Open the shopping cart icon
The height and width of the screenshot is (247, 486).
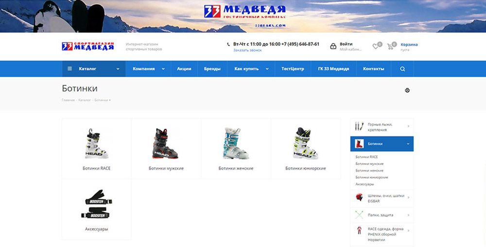pyautogui.click(x=391, y=46)
